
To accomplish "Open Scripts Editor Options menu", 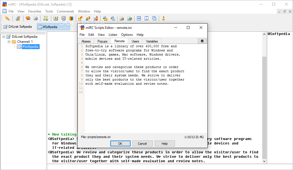I will click(127, 35).
